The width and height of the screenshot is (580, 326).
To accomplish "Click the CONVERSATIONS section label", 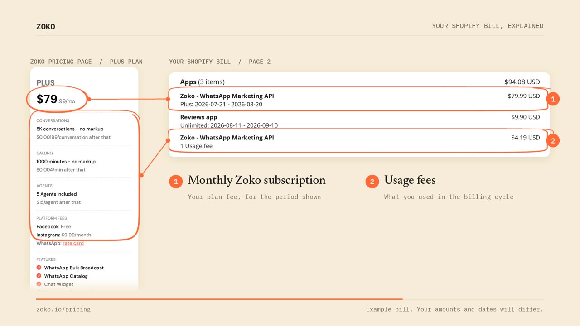I will (53, 121).
